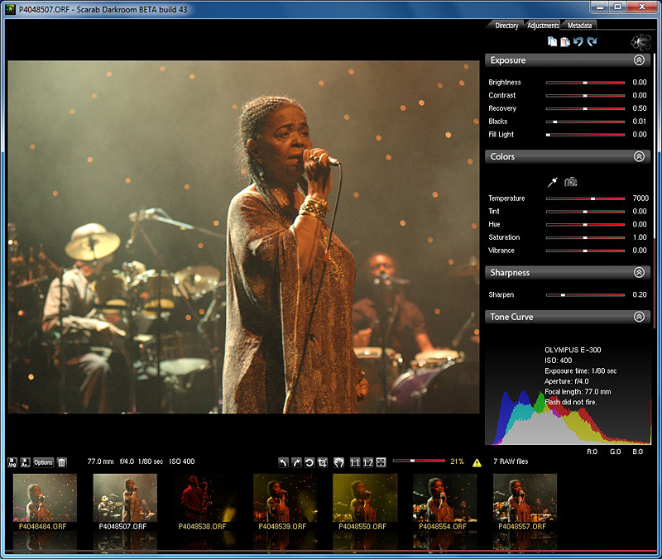Select the hand pan tool
The height and width of the screenshot is (559, 662).
[x=338, y=462]
